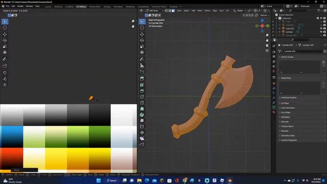Open the File menu
327x184 pixels.
click(8, 6)
